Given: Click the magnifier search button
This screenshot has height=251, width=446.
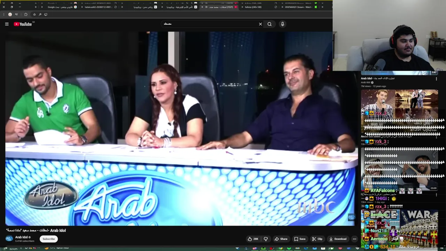Looking at the screenshot, I should (269, 24).
